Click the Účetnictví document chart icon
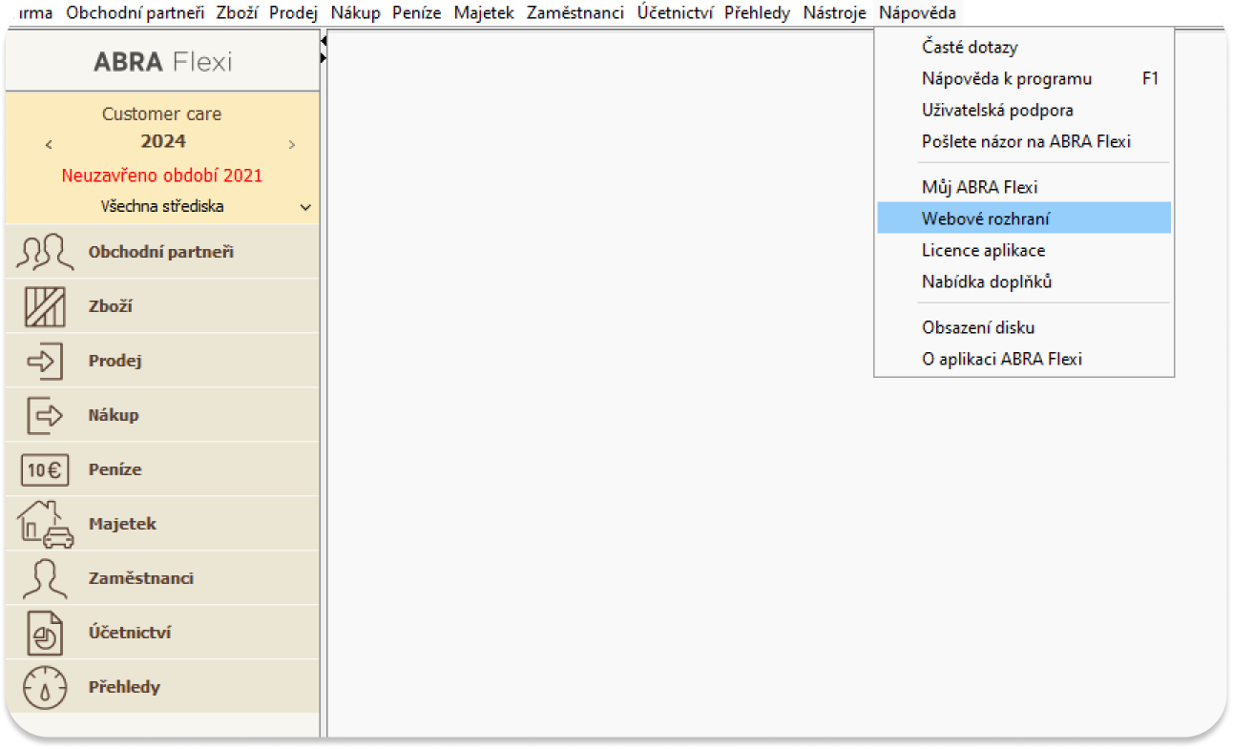The image size is (1233, 749). (44, 633)
